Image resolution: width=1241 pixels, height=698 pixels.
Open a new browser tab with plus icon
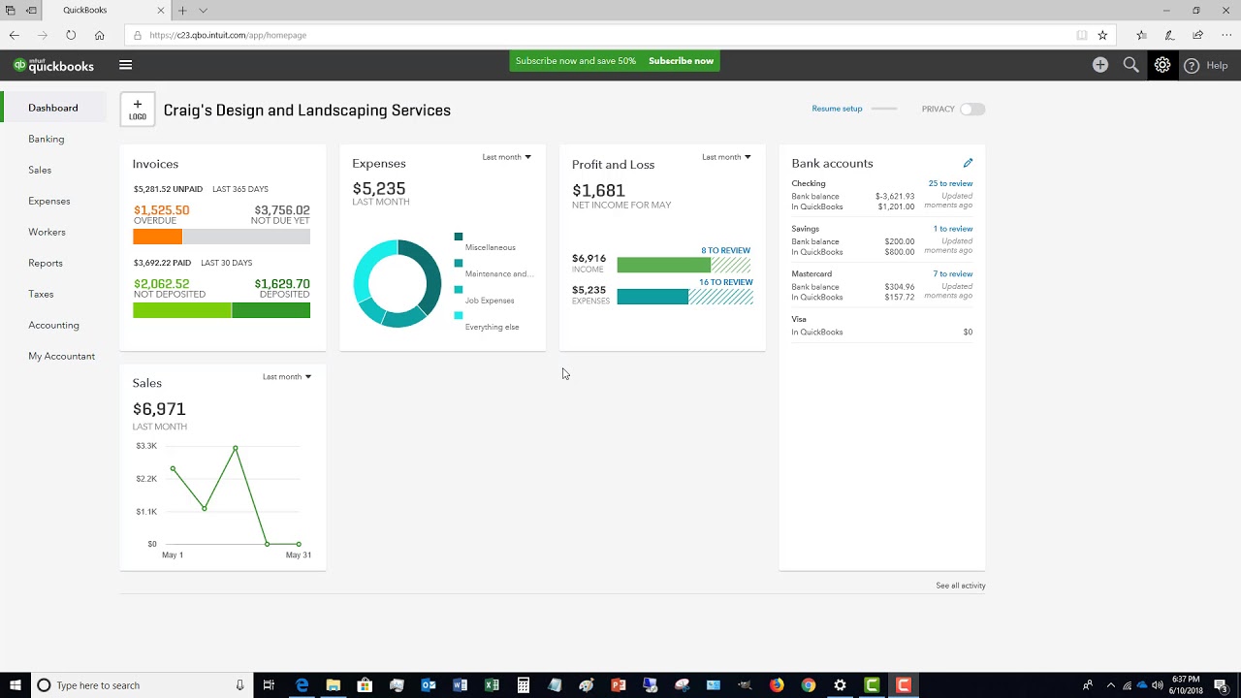(x=182, y=10)
